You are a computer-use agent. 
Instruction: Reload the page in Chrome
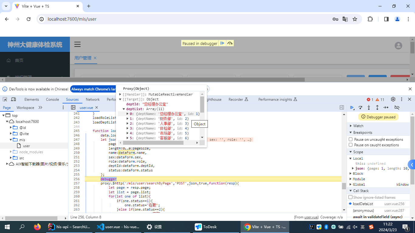coord(29,19)
